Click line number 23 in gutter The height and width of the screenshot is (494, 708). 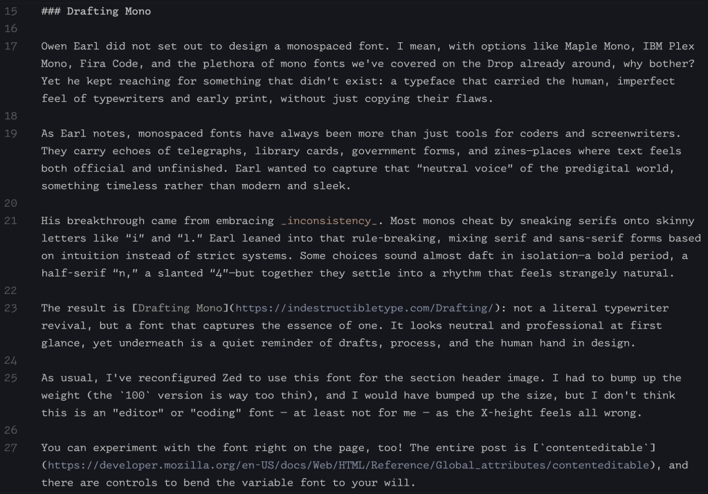pyautogui.click(x=11, y=308)
